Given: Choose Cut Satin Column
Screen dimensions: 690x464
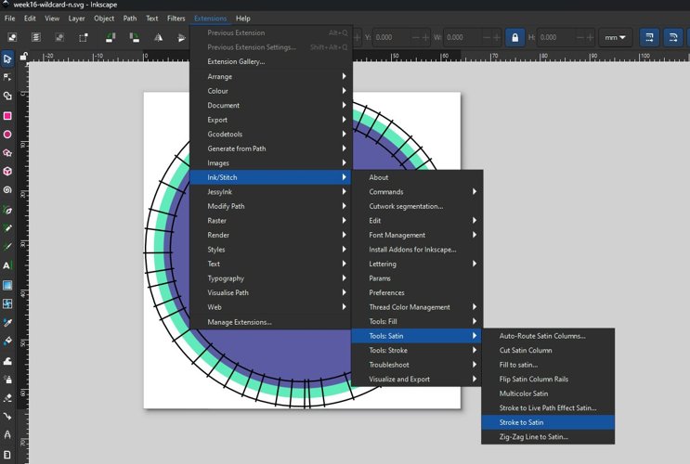Looking at the screenshot, I should 548,351.
